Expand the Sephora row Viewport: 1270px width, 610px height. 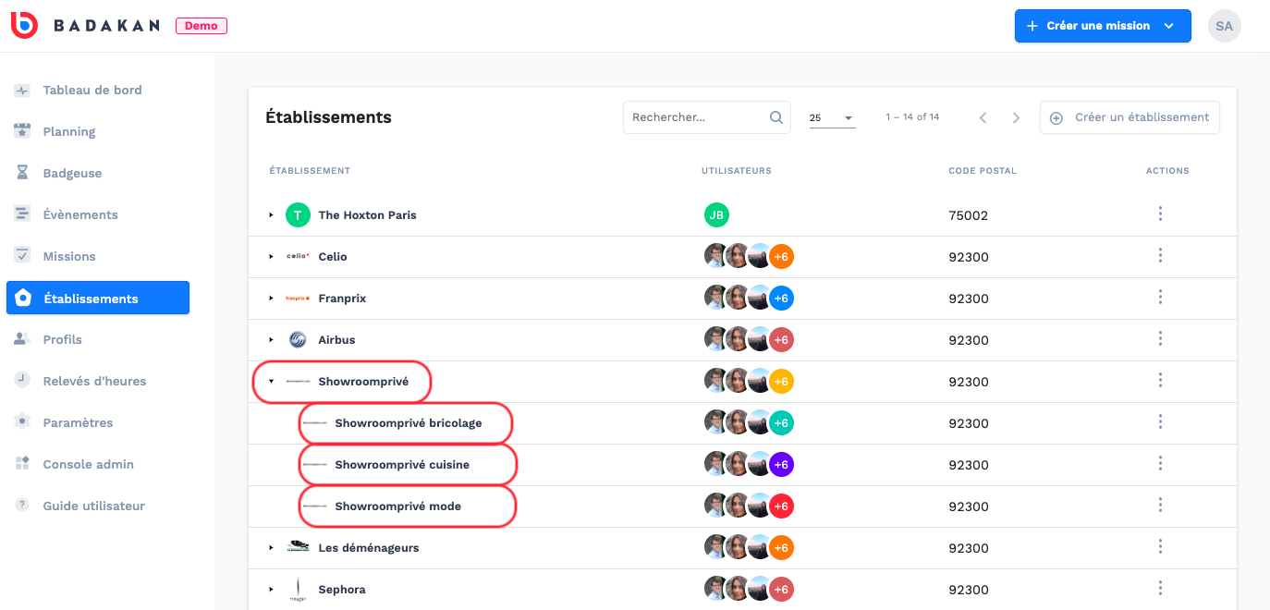(271, 590)
